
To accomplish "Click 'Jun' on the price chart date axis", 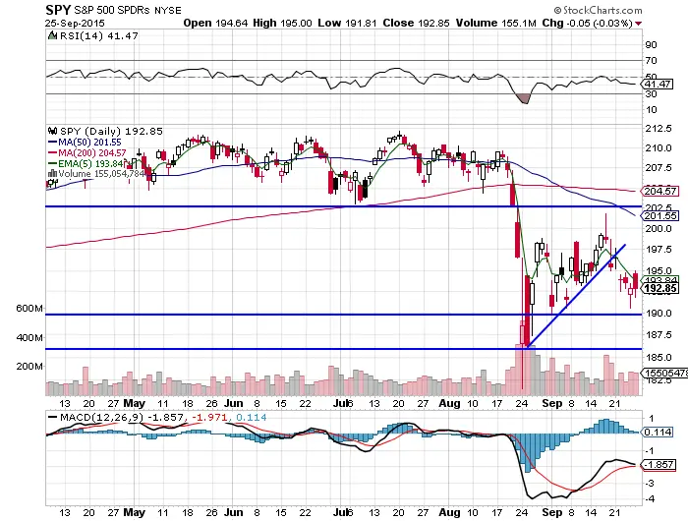I will point(234,403).
